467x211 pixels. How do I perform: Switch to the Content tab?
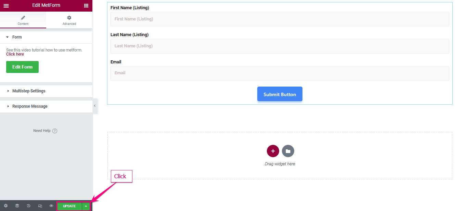pyautogui.click(x=23, y=20)
